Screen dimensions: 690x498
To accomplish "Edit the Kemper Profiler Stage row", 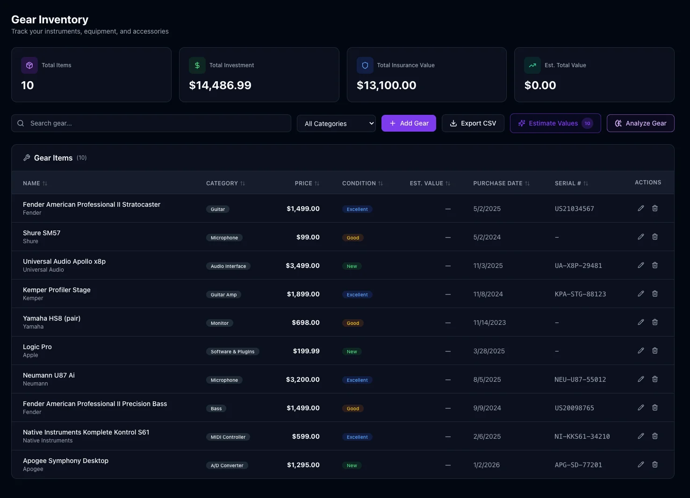I will pyautogui.click(x=641, y=294).
